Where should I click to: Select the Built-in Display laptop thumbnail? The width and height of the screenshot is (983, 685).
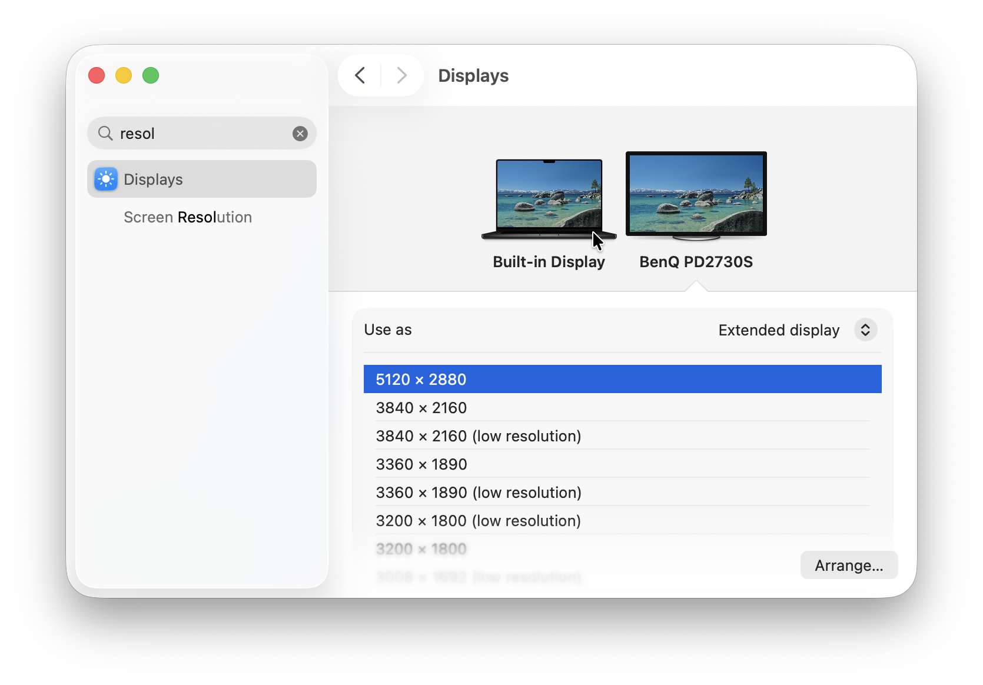pyautogui.click(x=549, y=197)
